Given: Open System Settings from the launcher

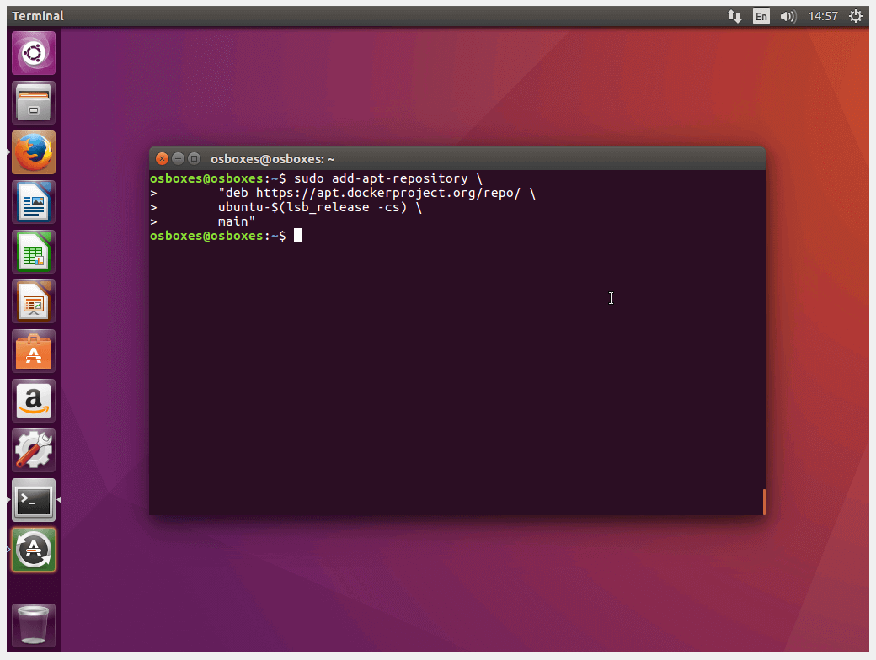Looking at the screenshot, I should 34,450.
